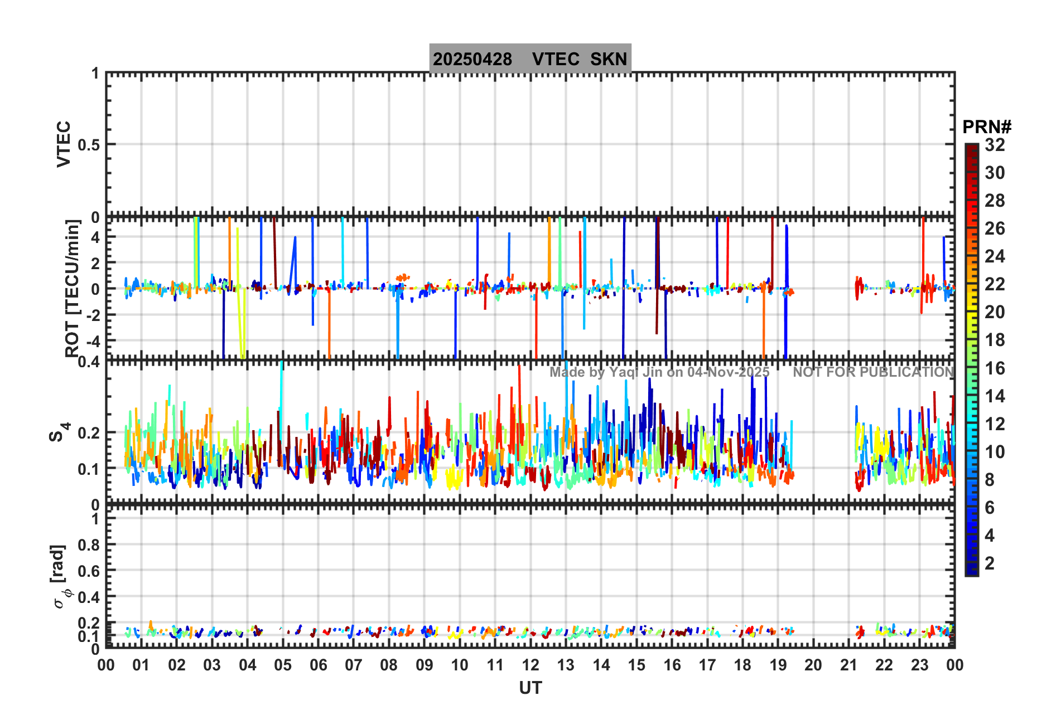The image size is (1061, 720).
Task: Click the sigma phi [rad] axis label
Action: pos(61,577)
